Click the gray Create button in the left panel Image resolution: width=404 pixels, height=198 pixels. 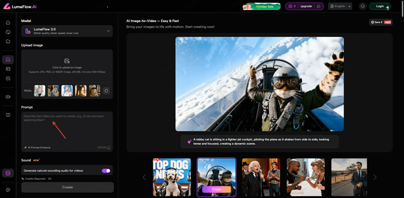coord(68,187)
